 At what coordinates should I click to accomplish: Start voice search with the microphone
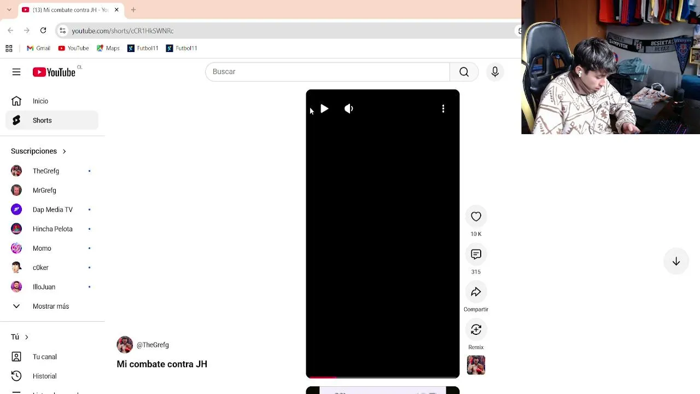tap(495, 72)
